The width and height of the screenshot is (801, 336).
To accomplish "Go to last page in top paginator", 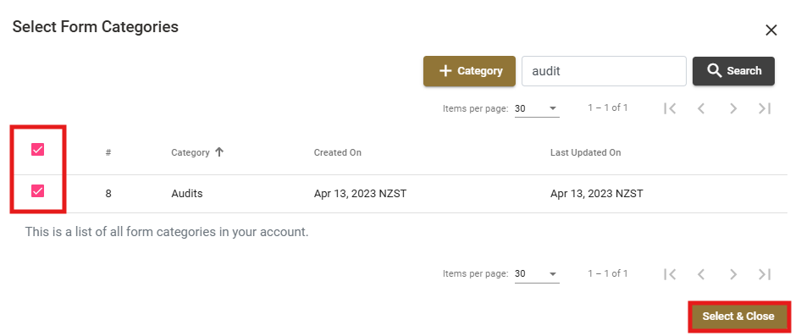I will [x=765, y=108].
